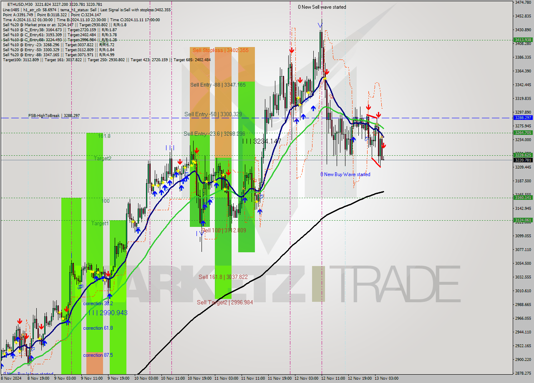
Task: Select the 'correction 87.5' label
Action: pos(98,355)
